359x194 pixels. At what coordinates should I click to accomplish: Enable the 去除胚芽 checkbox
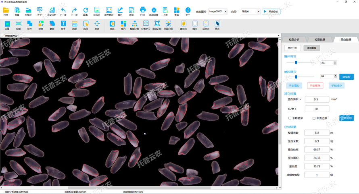[x=290, y=118]
